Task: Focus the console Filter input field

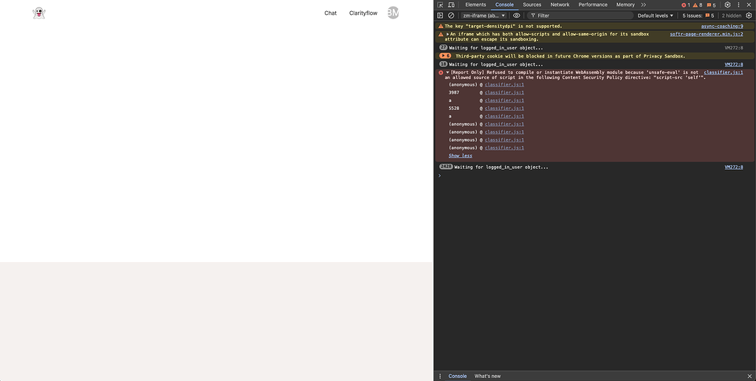Action: [x=580, y=16]
